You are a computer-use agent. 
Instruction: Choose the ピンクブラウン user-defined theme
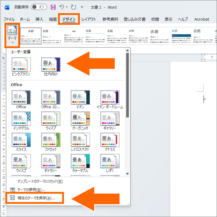coord(21,67)
